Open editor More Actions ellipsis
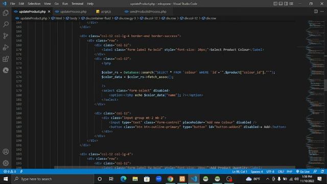 tap(322, 11)
